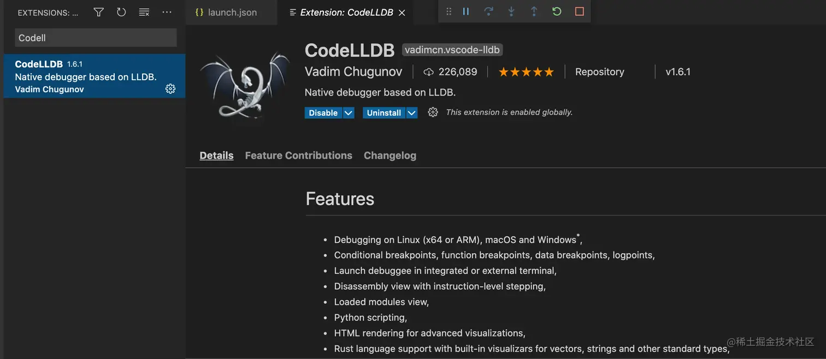826x359 pixels.
Task: Open publisher Vadim Chugunov's page
Action: [353, 71]
